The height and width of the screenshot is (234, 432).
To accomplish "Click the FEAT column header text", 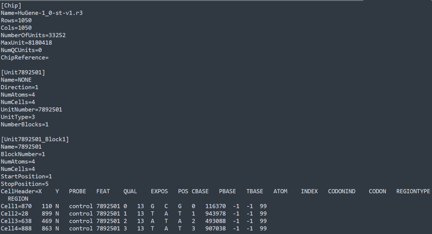I will coord(103,192).
